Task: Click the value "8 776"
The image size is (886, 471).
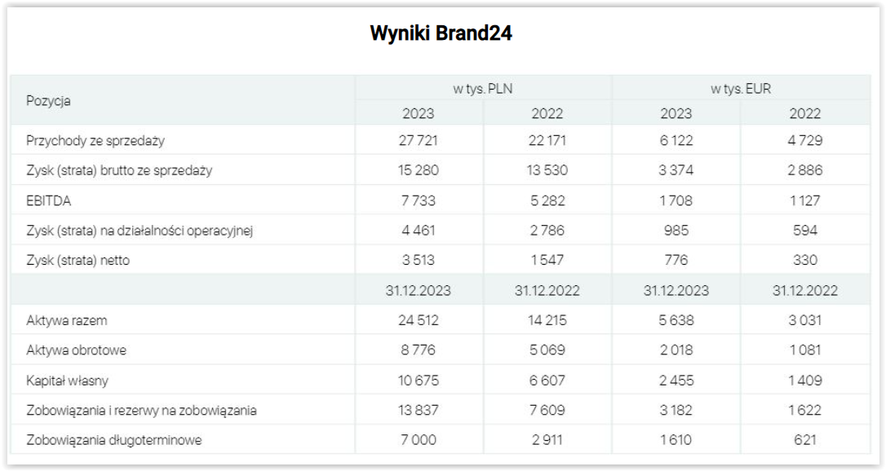Action: (419, 350)
